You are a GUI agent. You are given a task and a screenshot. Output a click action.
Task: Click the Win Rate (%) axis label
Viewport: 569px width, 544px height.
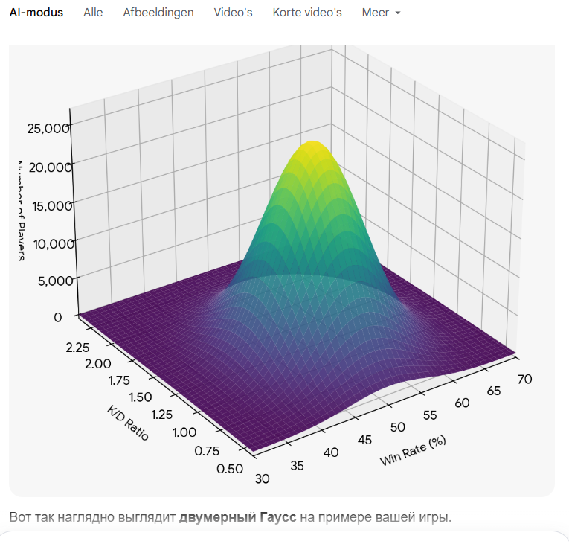point(413,451)
